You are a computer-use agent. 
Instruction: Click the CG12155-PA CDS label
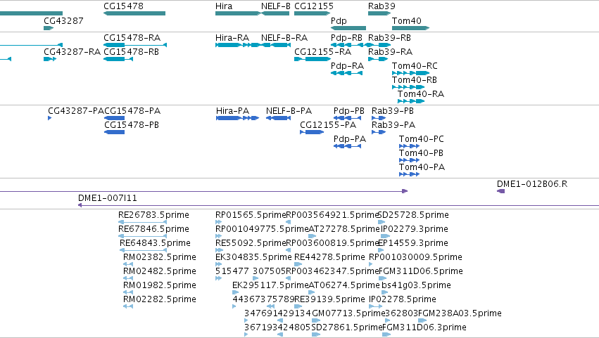pyautogui.click(x=328, y=125)
